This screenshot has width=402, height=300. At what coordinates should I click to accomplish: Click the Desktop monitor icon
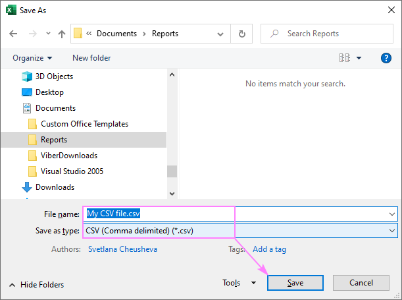27,92
